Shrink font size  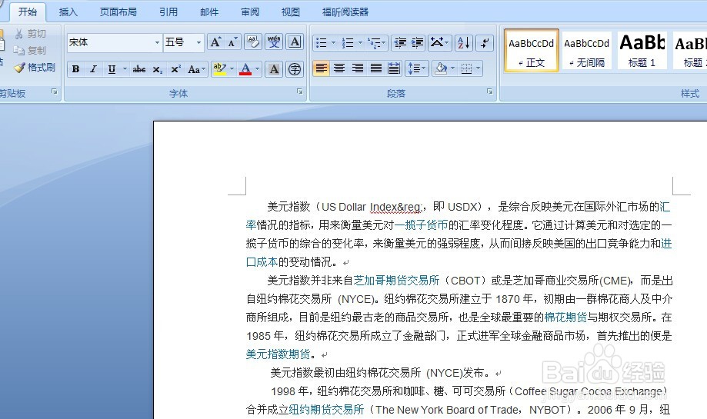coord(232,42)
